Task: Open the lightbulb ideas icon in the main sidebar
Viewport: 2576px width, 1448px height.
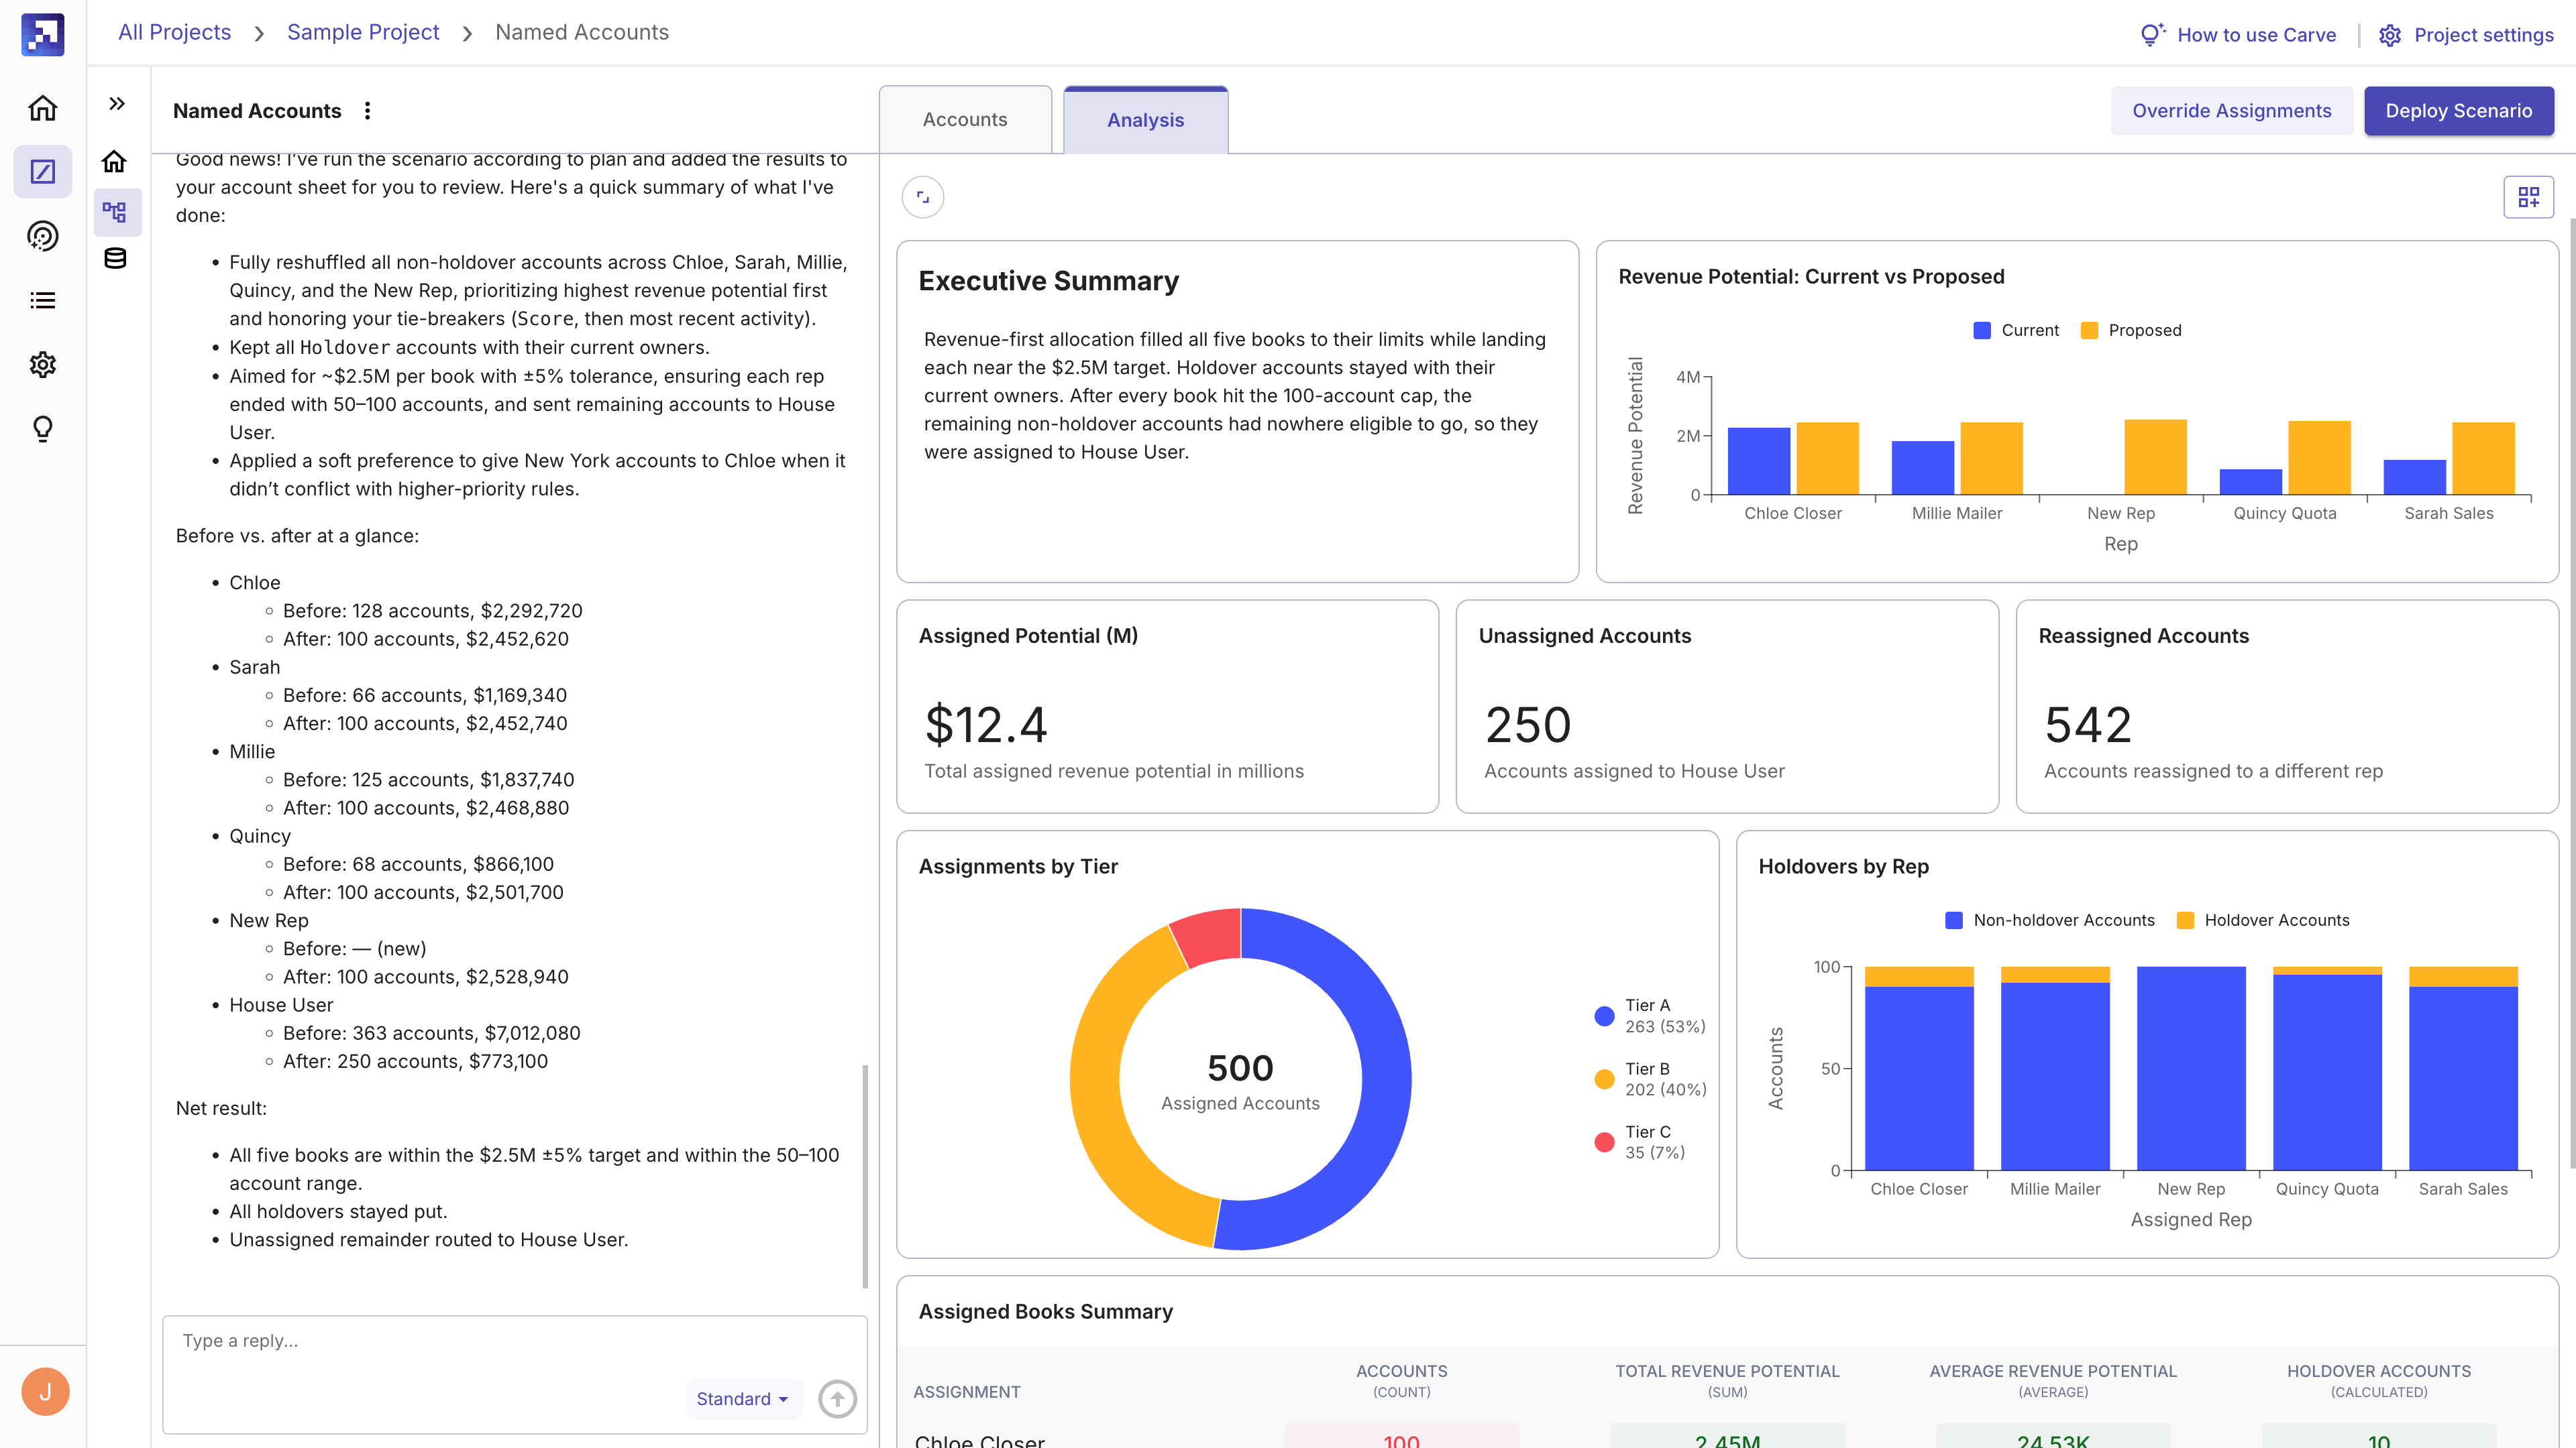Action: [43, 429]
